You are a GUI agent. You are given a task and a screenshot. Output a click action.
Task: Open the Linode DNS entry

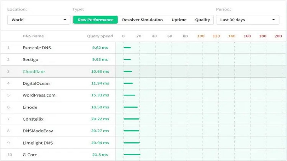pos(30,107)
